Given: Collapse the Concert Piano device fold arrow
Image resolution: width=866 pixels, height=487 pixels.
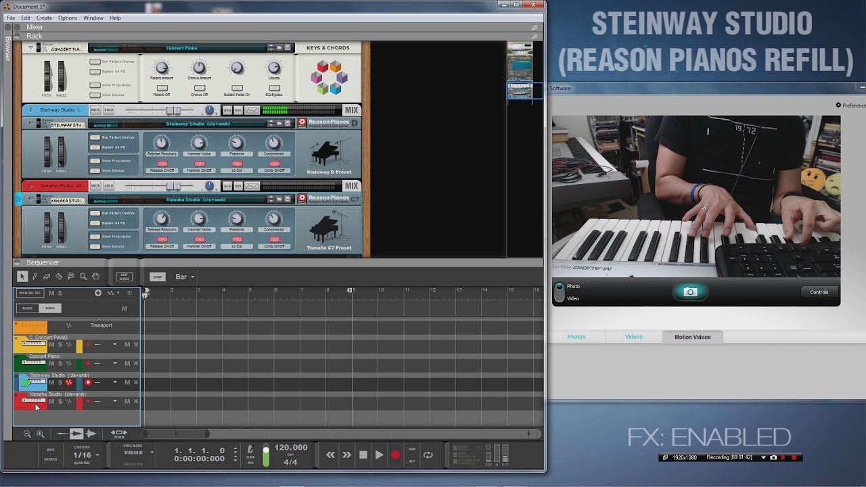Looking at the screenshot, I should click(x=30, y=48).
